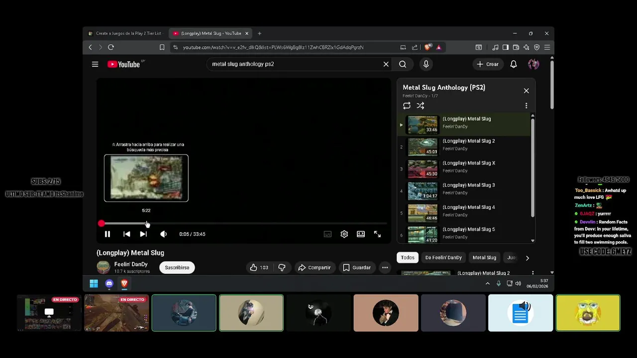Like the video (103 likes)
The image size is (637, 358).
tap(259, 268)
